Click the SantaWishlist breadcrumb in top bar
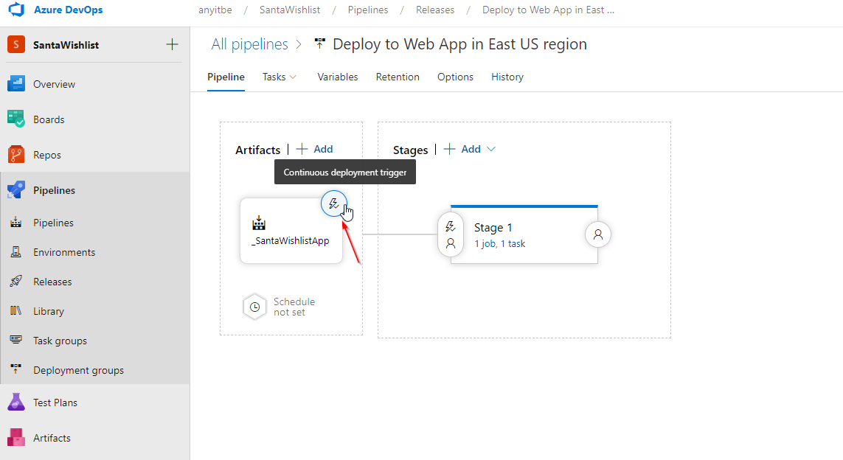 290,10
